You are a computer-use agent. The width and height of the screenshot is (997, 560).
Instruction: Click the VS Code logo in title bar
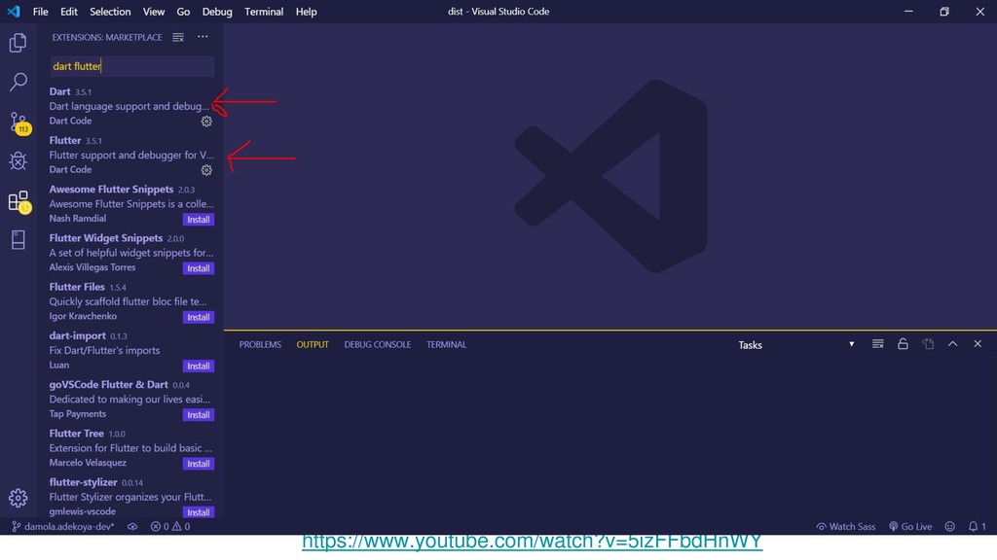[x=14, y=12]
